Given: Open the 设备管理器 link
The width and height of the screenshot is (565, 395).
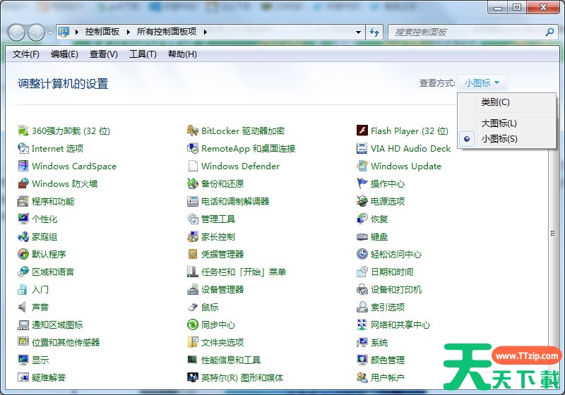Looking at the screenshot, I should (222, 290).
